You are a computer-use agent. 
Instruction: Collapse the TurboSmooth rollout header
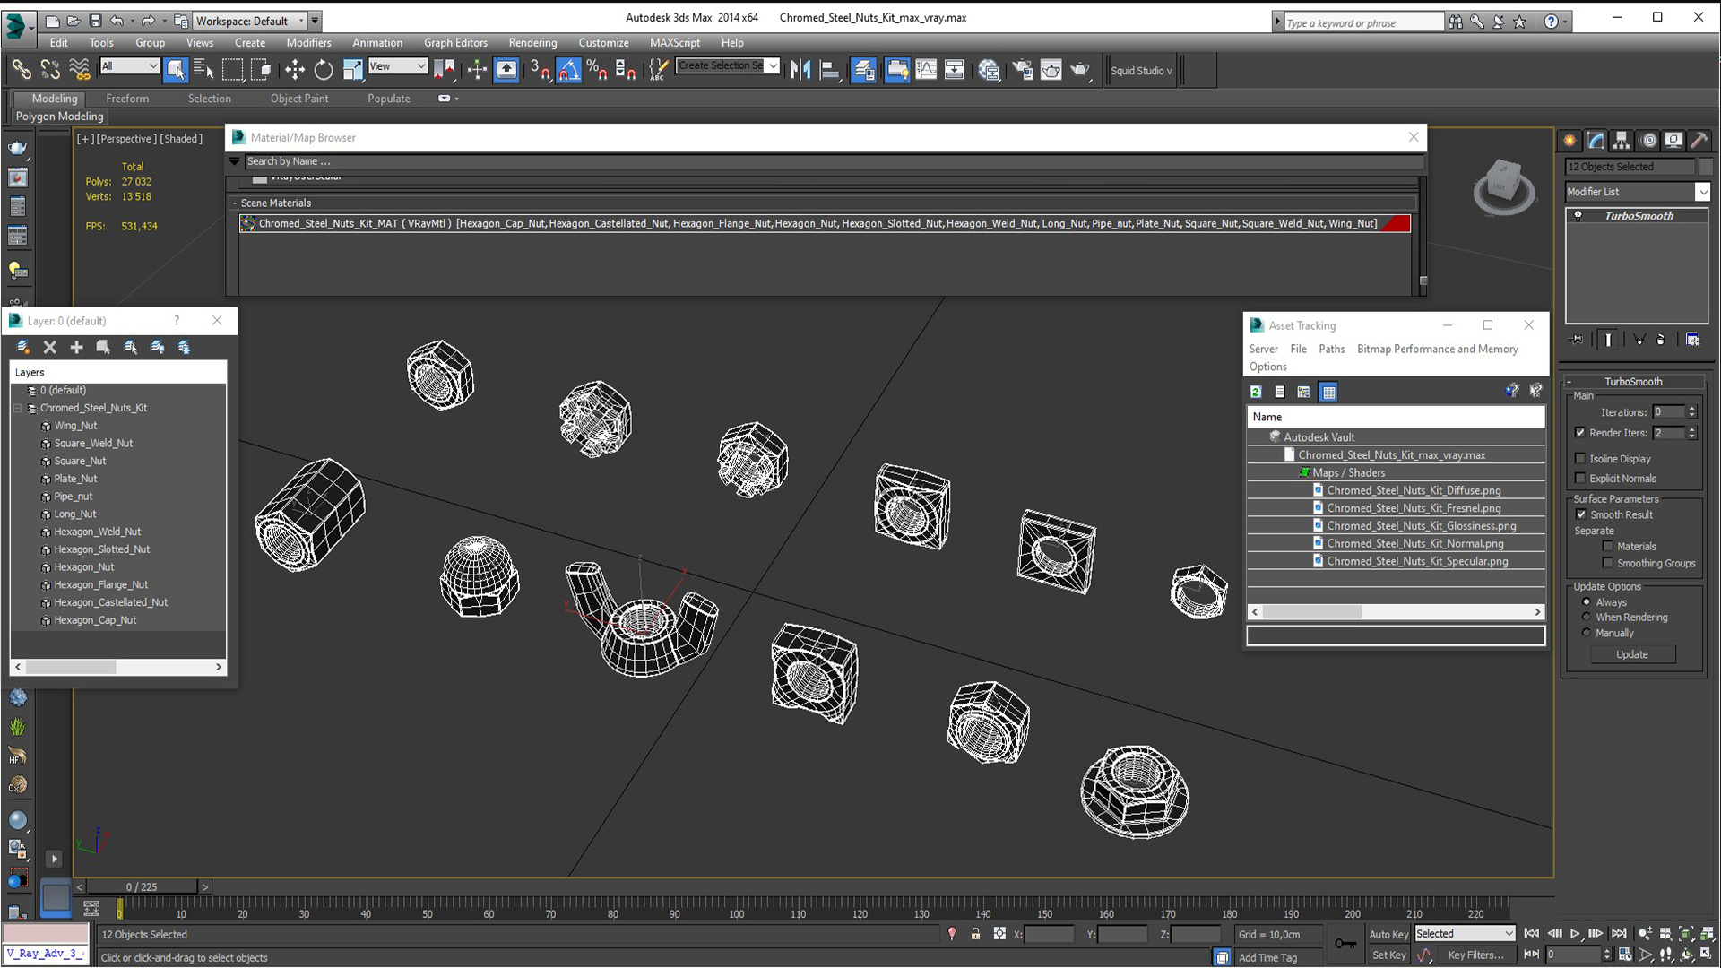(1633, 382)
